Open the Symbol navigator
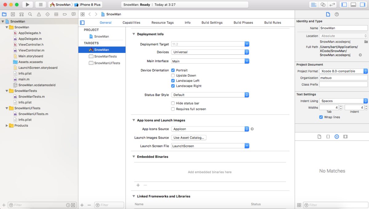369x209 pixels. click(x=22, y=14)
